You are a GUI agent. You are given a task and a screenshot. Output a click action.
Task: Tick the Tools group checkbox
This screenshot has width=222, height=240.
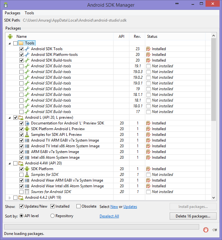[15, 43]
